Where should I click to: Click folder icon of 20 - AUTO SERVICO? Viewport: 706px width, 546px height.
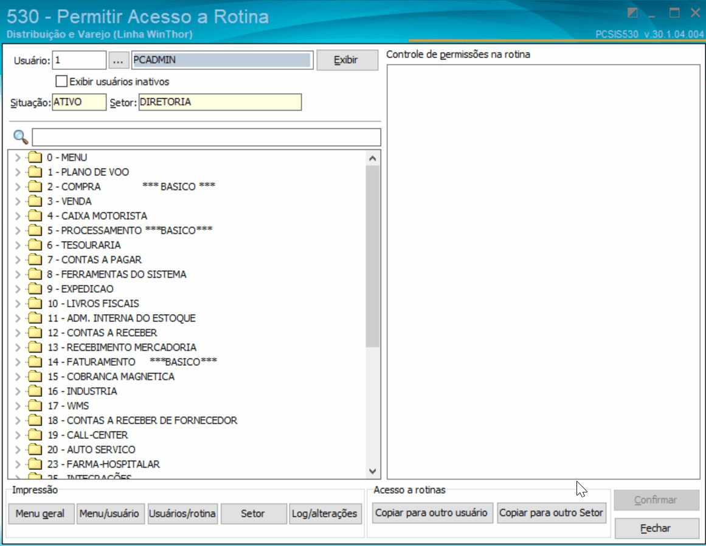35,449
